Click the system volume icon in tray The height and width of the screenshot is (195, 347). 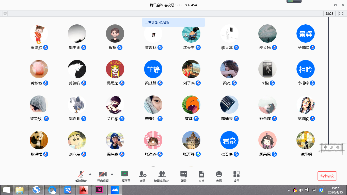(301, 190)
